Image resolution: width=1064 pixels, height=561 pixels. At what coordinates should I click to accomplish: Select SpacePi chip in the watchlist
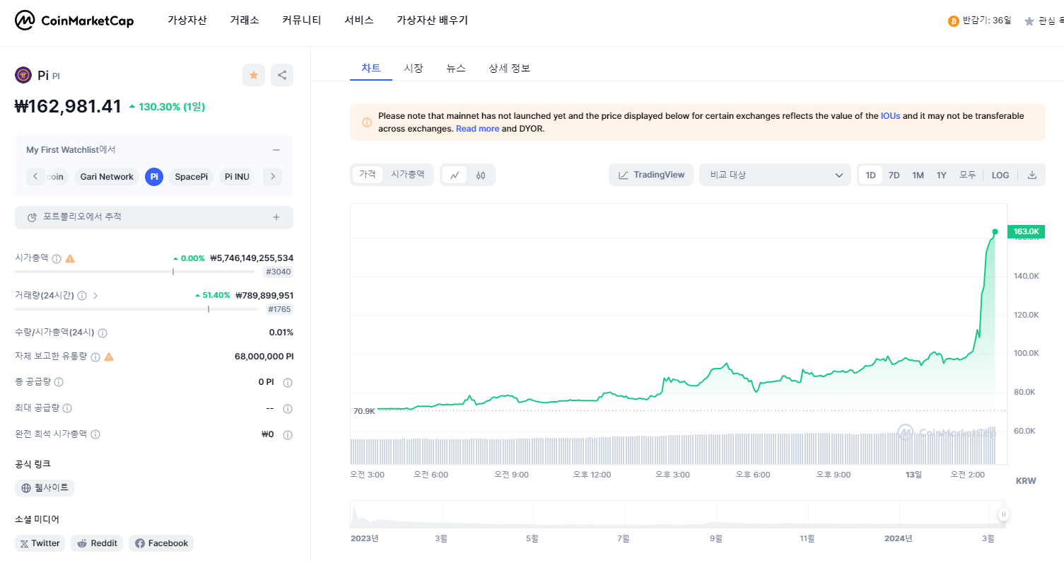(x=191, y=177)
